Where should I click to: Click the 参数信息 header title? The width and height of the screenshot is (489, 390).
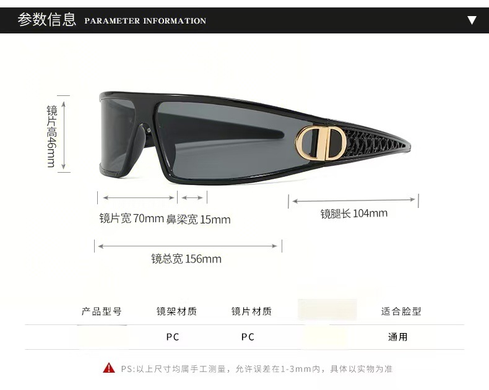click(x=47, y=20)
